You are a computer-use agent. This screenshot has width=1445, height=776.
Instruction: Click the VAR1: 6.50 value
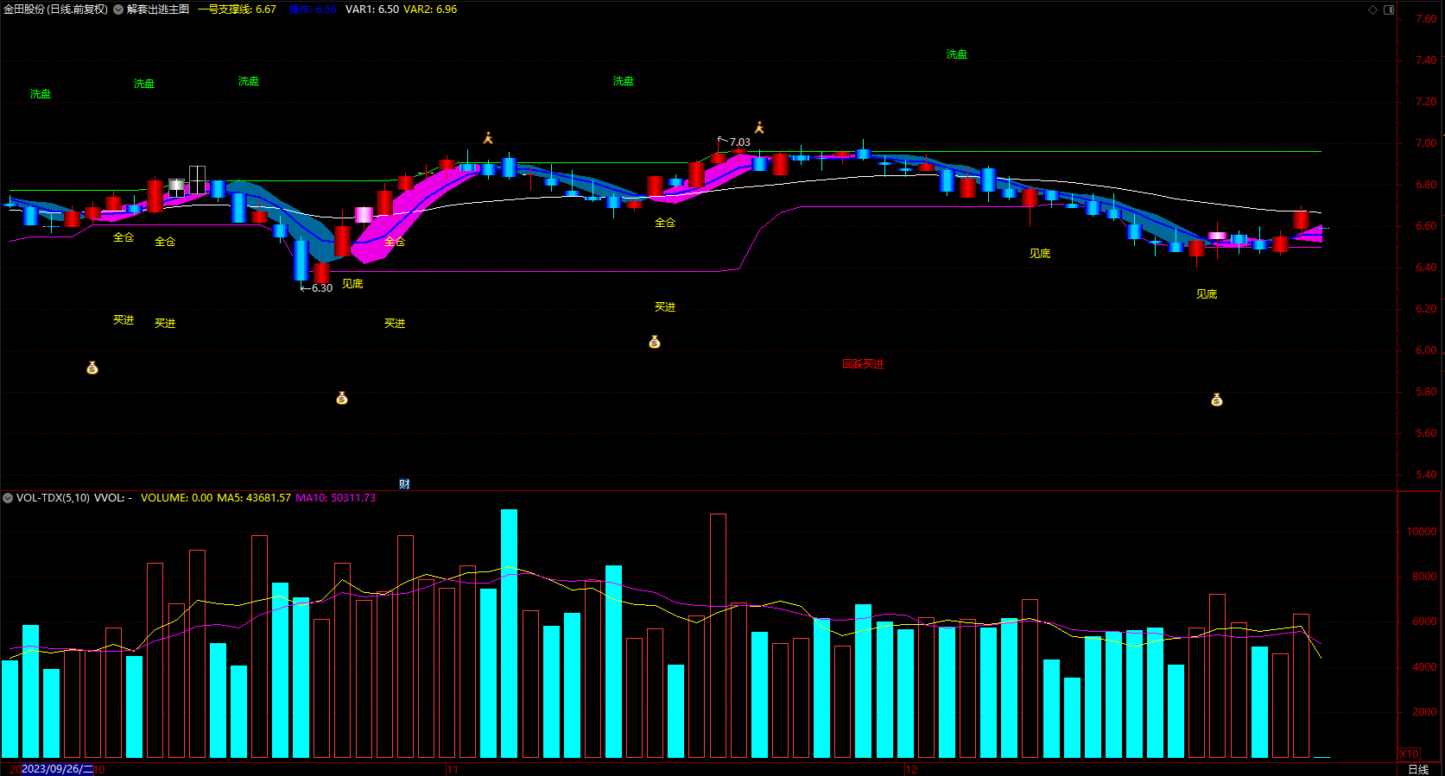coord(372,9)
